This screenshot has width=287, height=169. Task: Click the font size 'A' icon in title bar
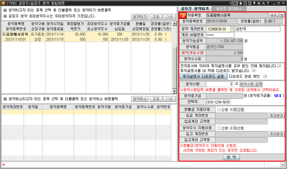tap(264, 3)
